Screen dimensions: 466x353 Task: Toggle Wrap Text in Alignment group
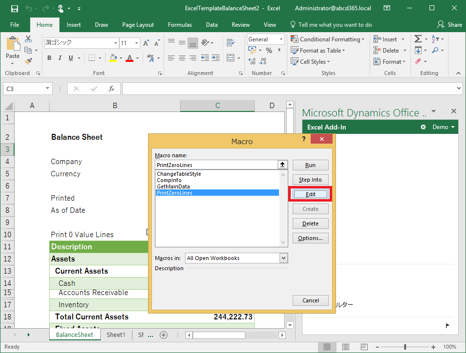click(x=231, y=43)
